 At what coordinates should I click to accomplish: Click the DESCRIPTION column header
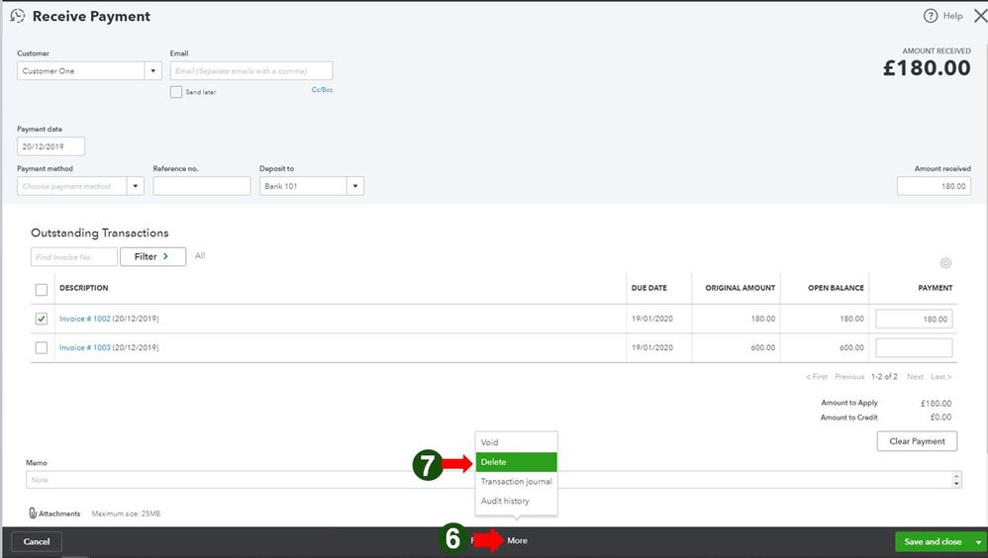[x=84, y=288]
